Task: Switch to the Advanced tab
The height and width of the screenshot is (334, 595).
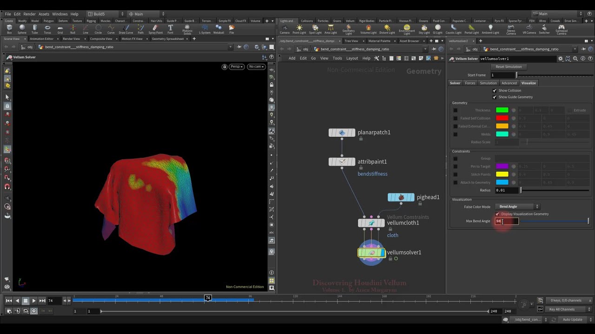Action: (509, 83)
